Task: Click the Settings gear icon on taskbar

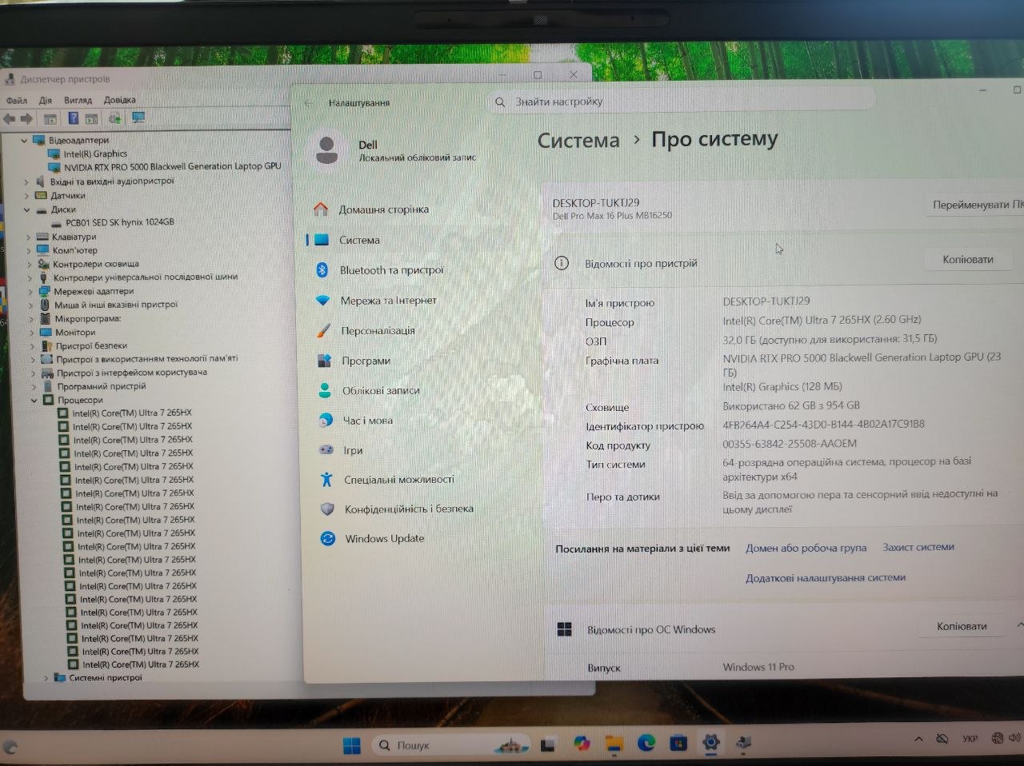Action: [710, 743]
